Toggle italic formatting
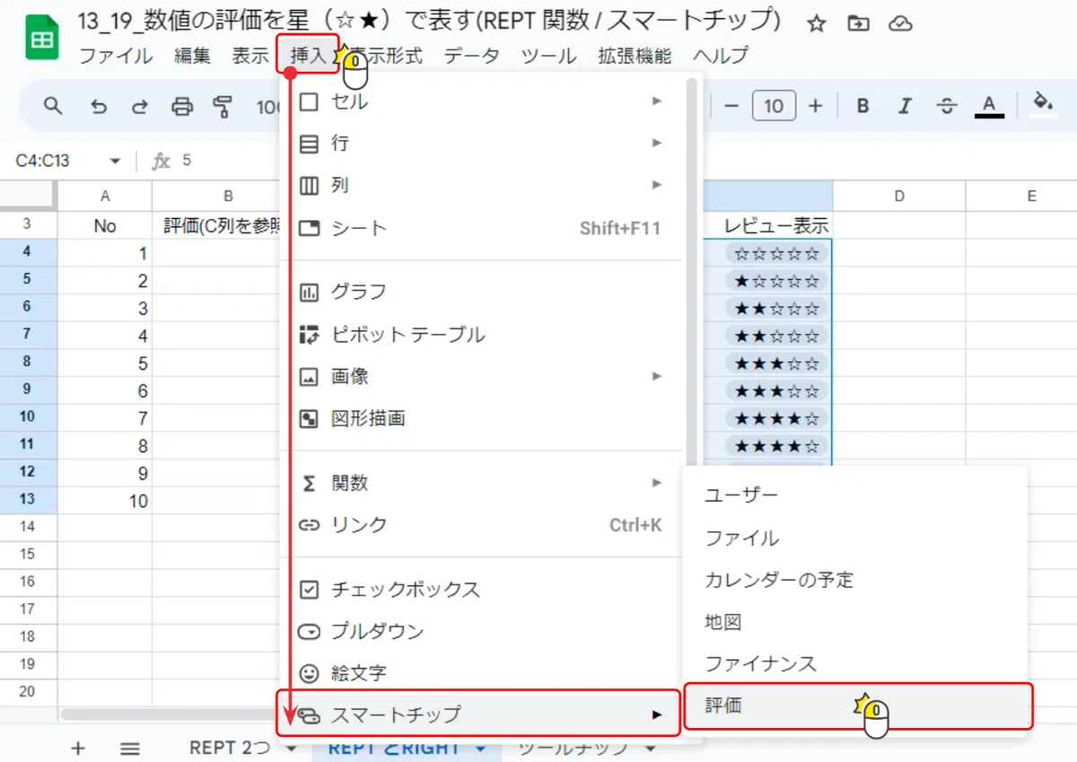 pyautogui.click(x=905, y=106)
